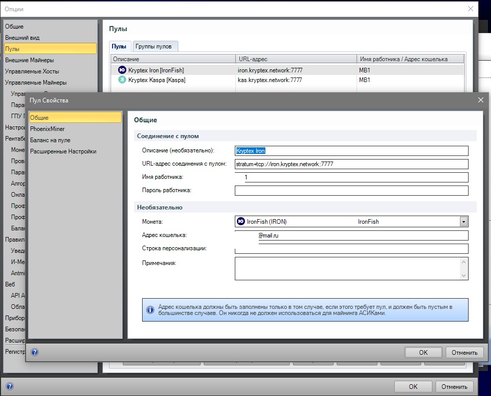Select Внешний вид in Опции sidebar
Screen dimensions: 491x396
pyautogui.click(x=22, y=38)
